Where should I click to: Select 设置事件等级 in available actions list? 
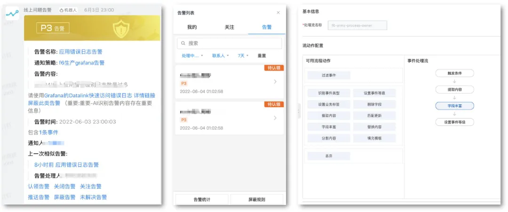(374, 93)
